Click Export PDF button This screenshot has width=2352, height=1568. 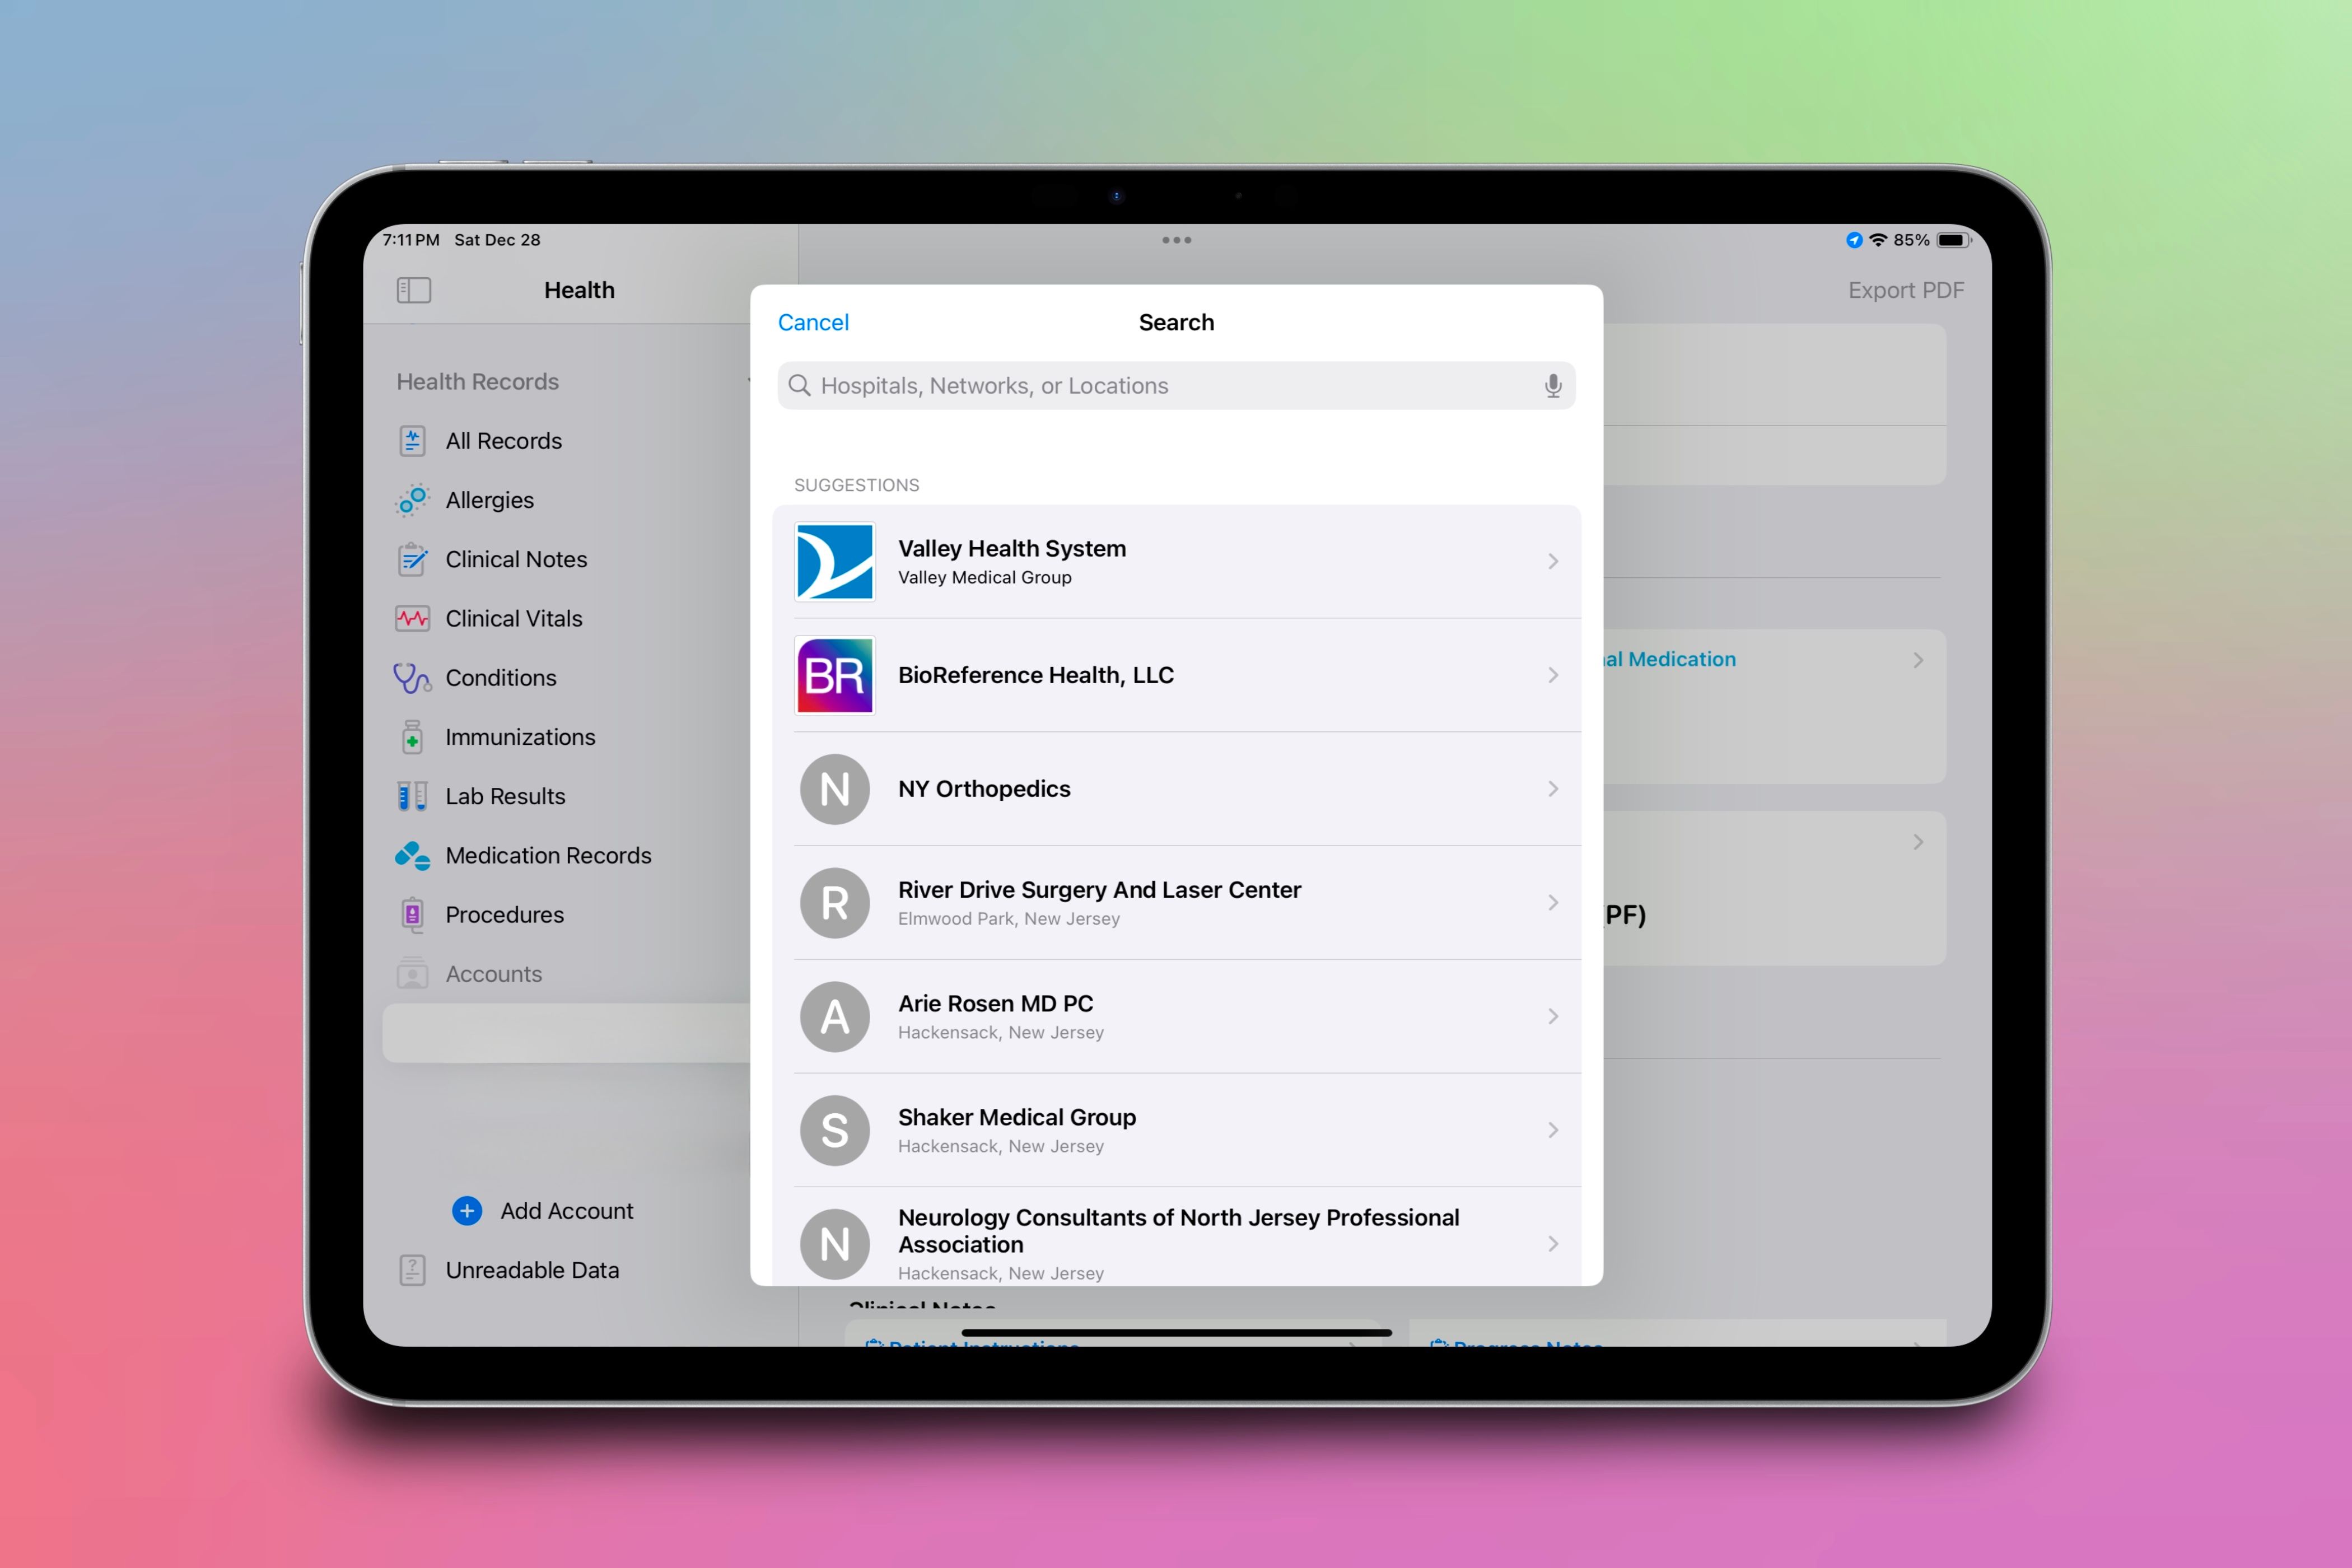pyautogui.click(x=1905, y=290)
